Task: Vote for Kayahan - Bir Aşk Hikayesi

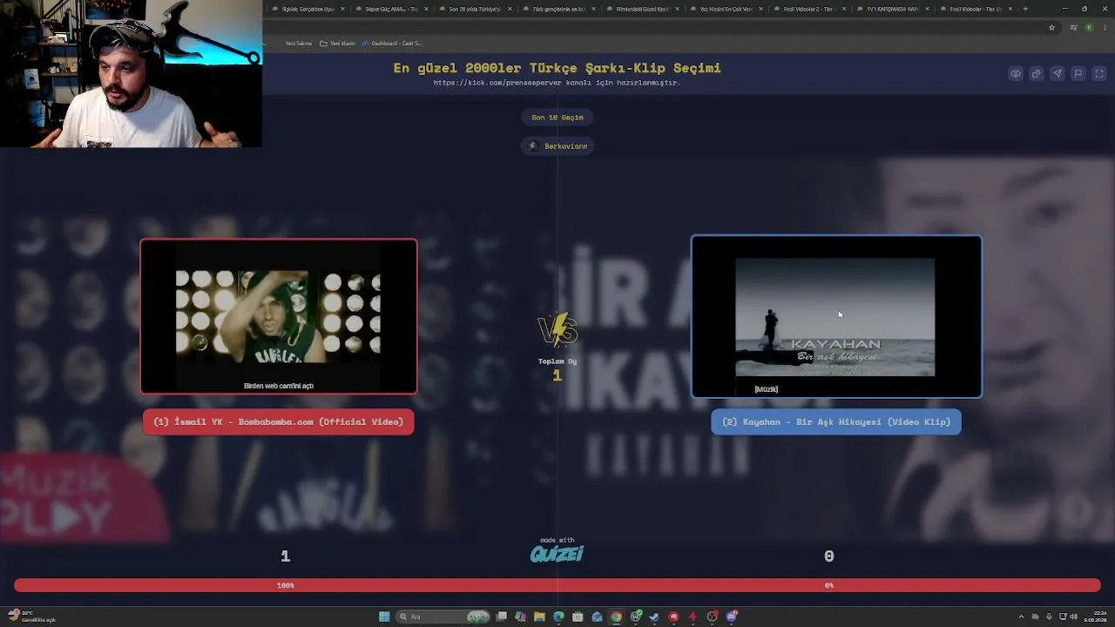Action: point(836,421)
